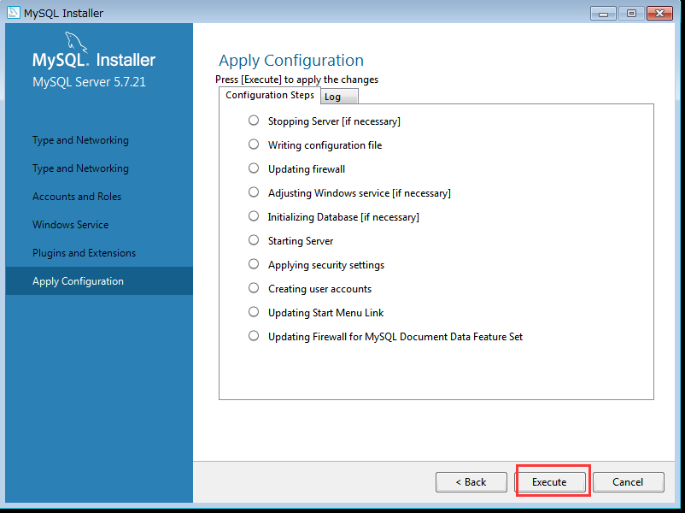
Task: Click the Creating user accounts step circle
Action: (254, 288)
